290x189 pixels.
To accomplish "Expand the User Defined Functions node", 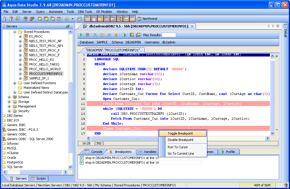I will 15,83.
